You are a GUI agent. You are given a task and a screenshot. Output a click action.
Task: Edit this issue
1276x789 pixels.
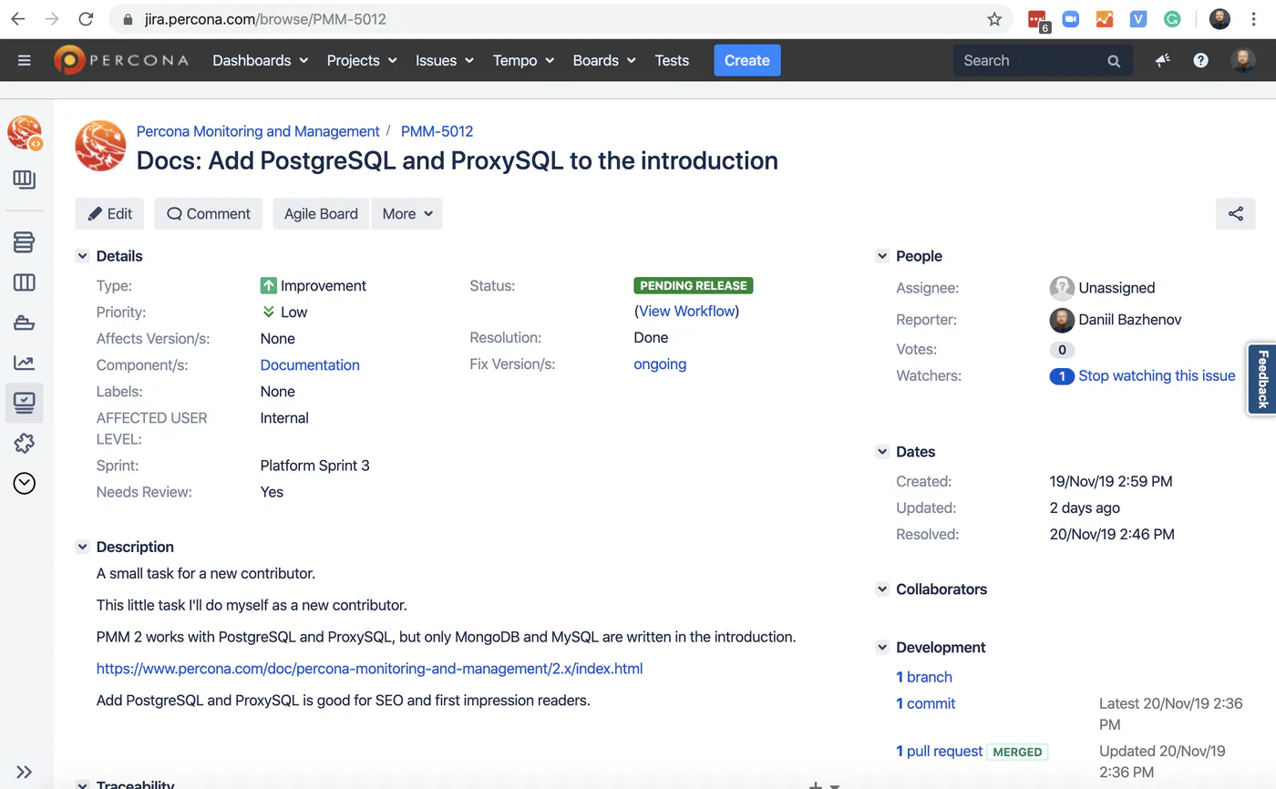110,213
